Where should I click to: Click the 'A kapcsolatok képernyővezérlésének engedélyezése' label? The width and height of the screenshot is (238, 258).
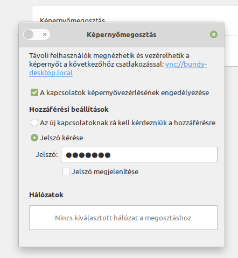124,92
